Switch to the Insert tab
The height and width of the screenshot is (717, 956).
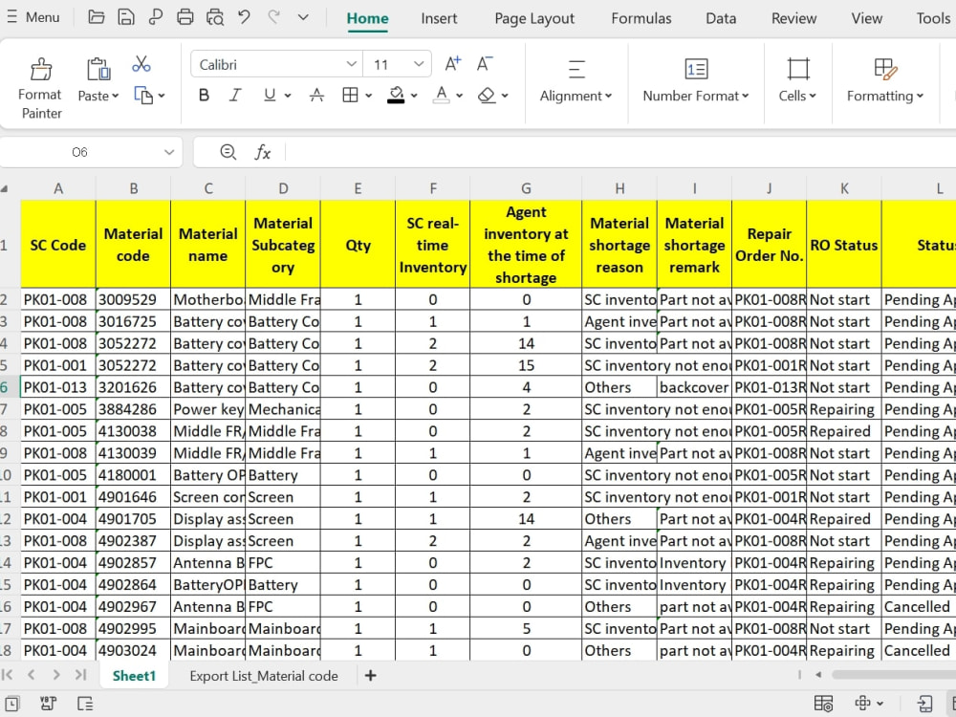pyautogui.click(x=439, y=18)
